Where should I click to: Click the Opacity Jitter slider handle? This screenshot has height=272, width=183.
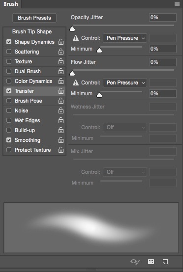tap(72, 29)
